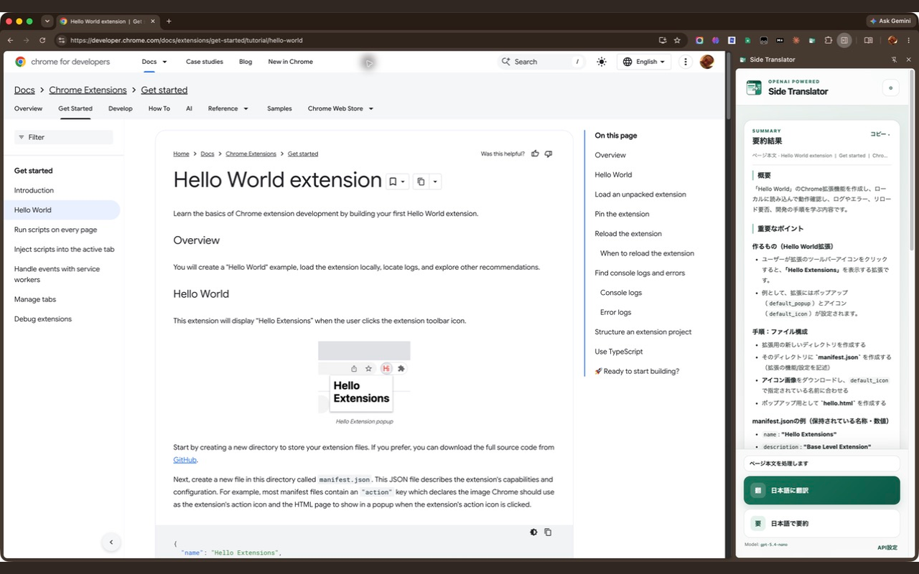Jump to Pin the extension section
The height and width of the screenshot is (574, 919).
(622, 214)
